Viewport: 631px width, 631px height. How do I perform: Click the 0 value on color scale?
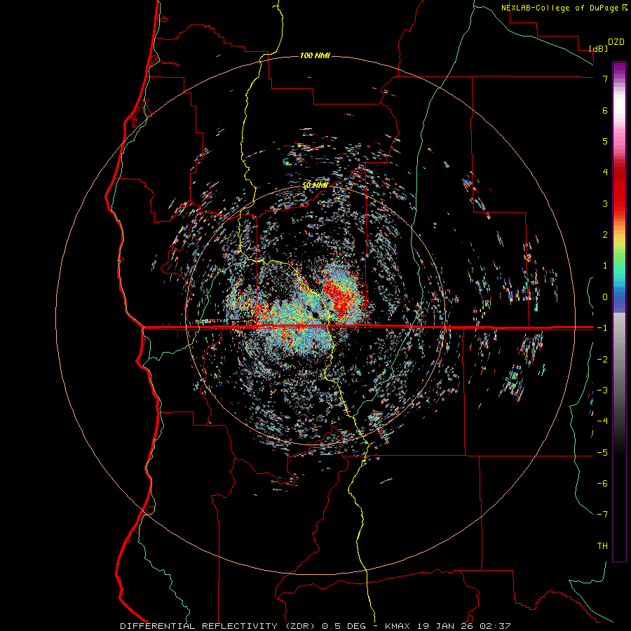pos(605,297)
